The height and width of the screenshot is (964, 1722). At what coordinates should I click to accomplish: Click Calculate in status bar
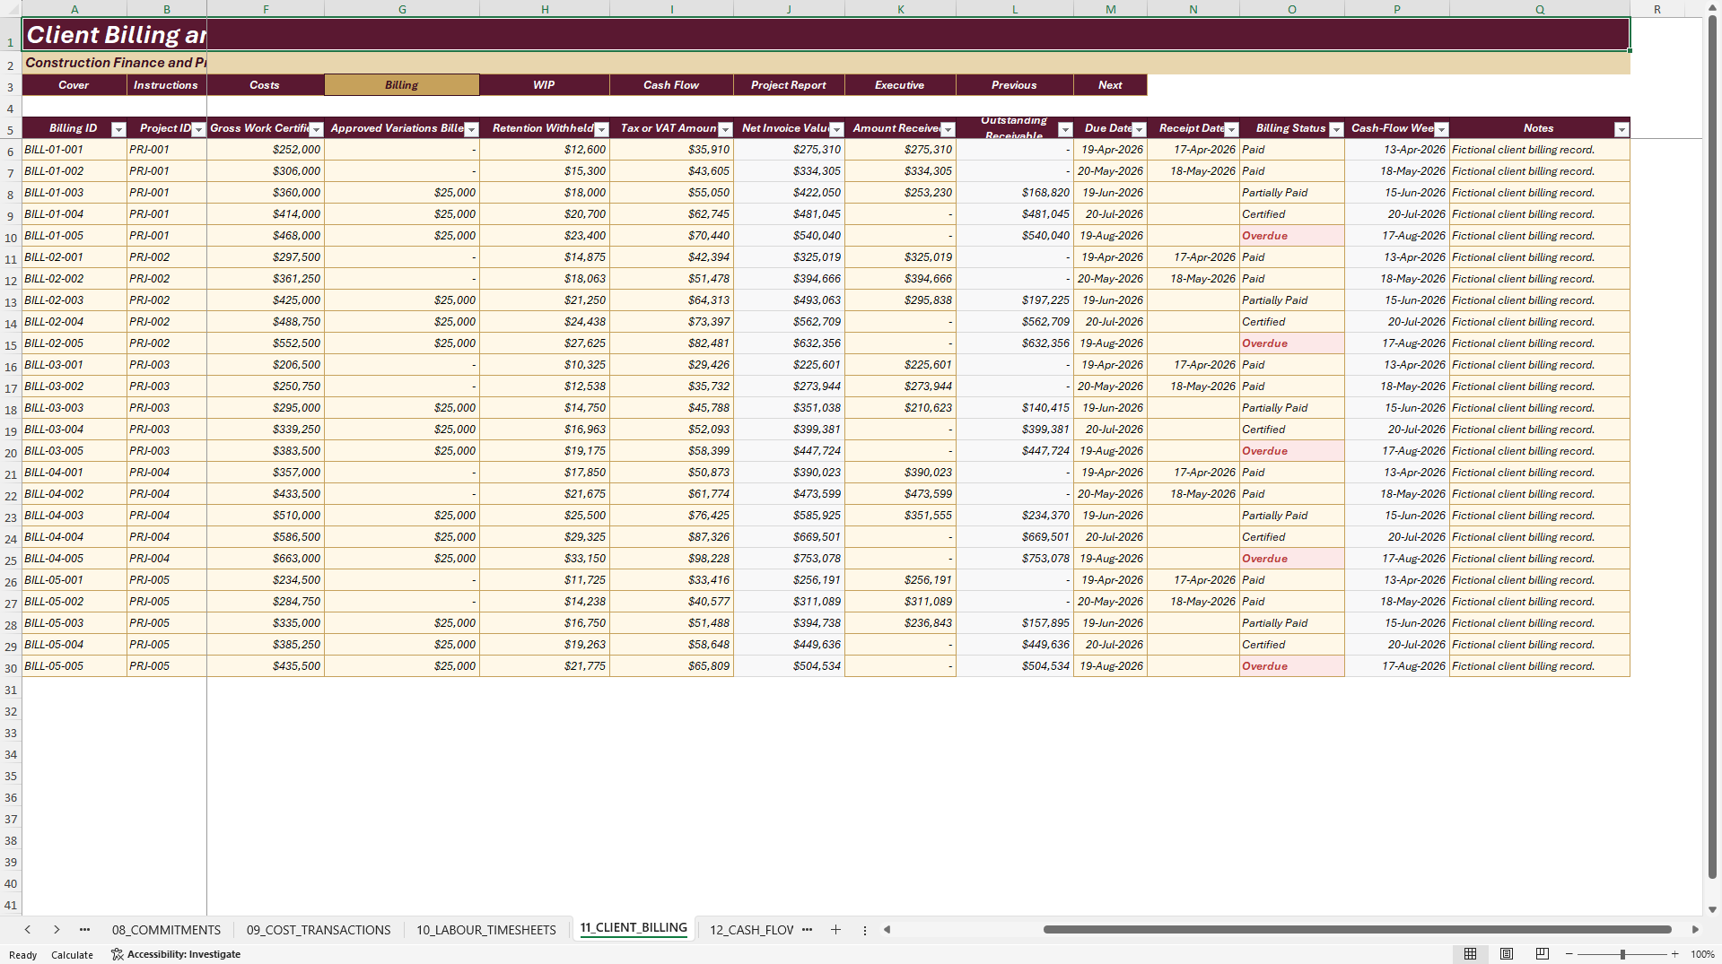tap(72, 955)
